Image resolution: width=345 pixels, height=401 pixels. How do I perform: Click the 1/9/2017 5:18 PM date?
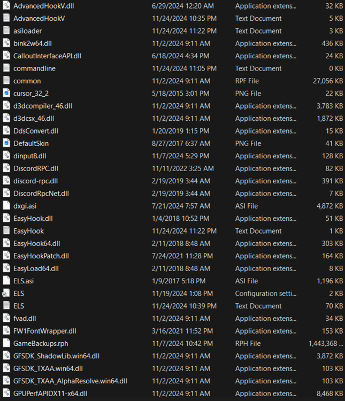click(179, 281)
